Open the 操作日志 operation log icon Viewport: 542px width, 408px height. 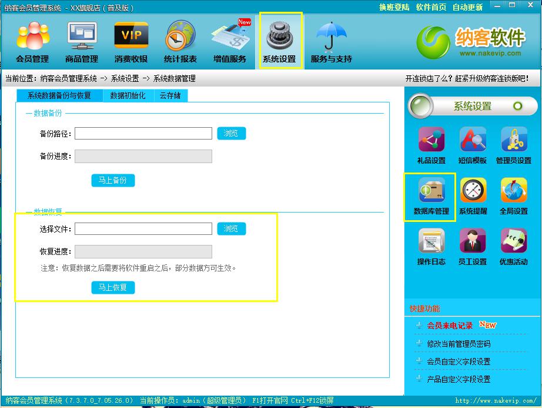click(x=431, y=247)
